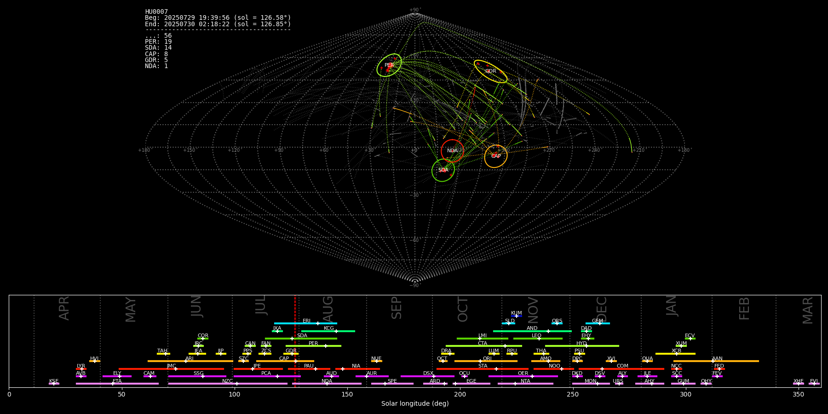Select the green SDA radiant circle
Viewport: 828px width, 414px height.
point(443,170)
